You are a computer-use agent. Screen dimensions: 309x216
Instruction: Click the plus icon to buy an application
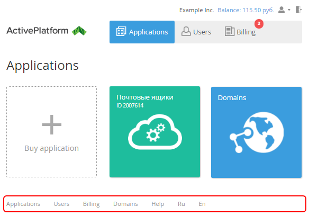(52, 124)
